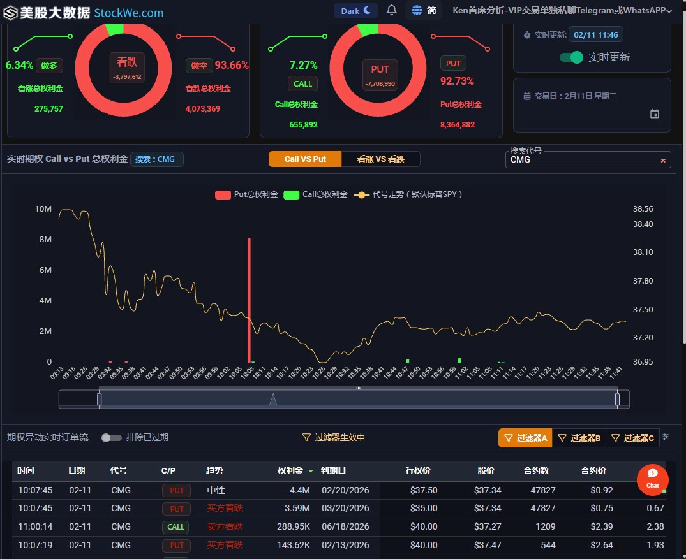
Task: Open the calendar date picker icon
Action: click(x=654, y=114)
